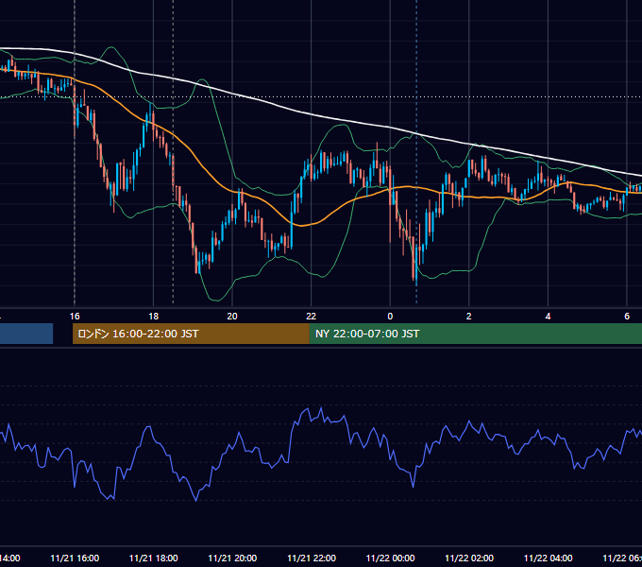The width and height of the screenshot is (642, 567).
Task: Click the 4 hour label on the upper time axis
Action: [548, 317]
